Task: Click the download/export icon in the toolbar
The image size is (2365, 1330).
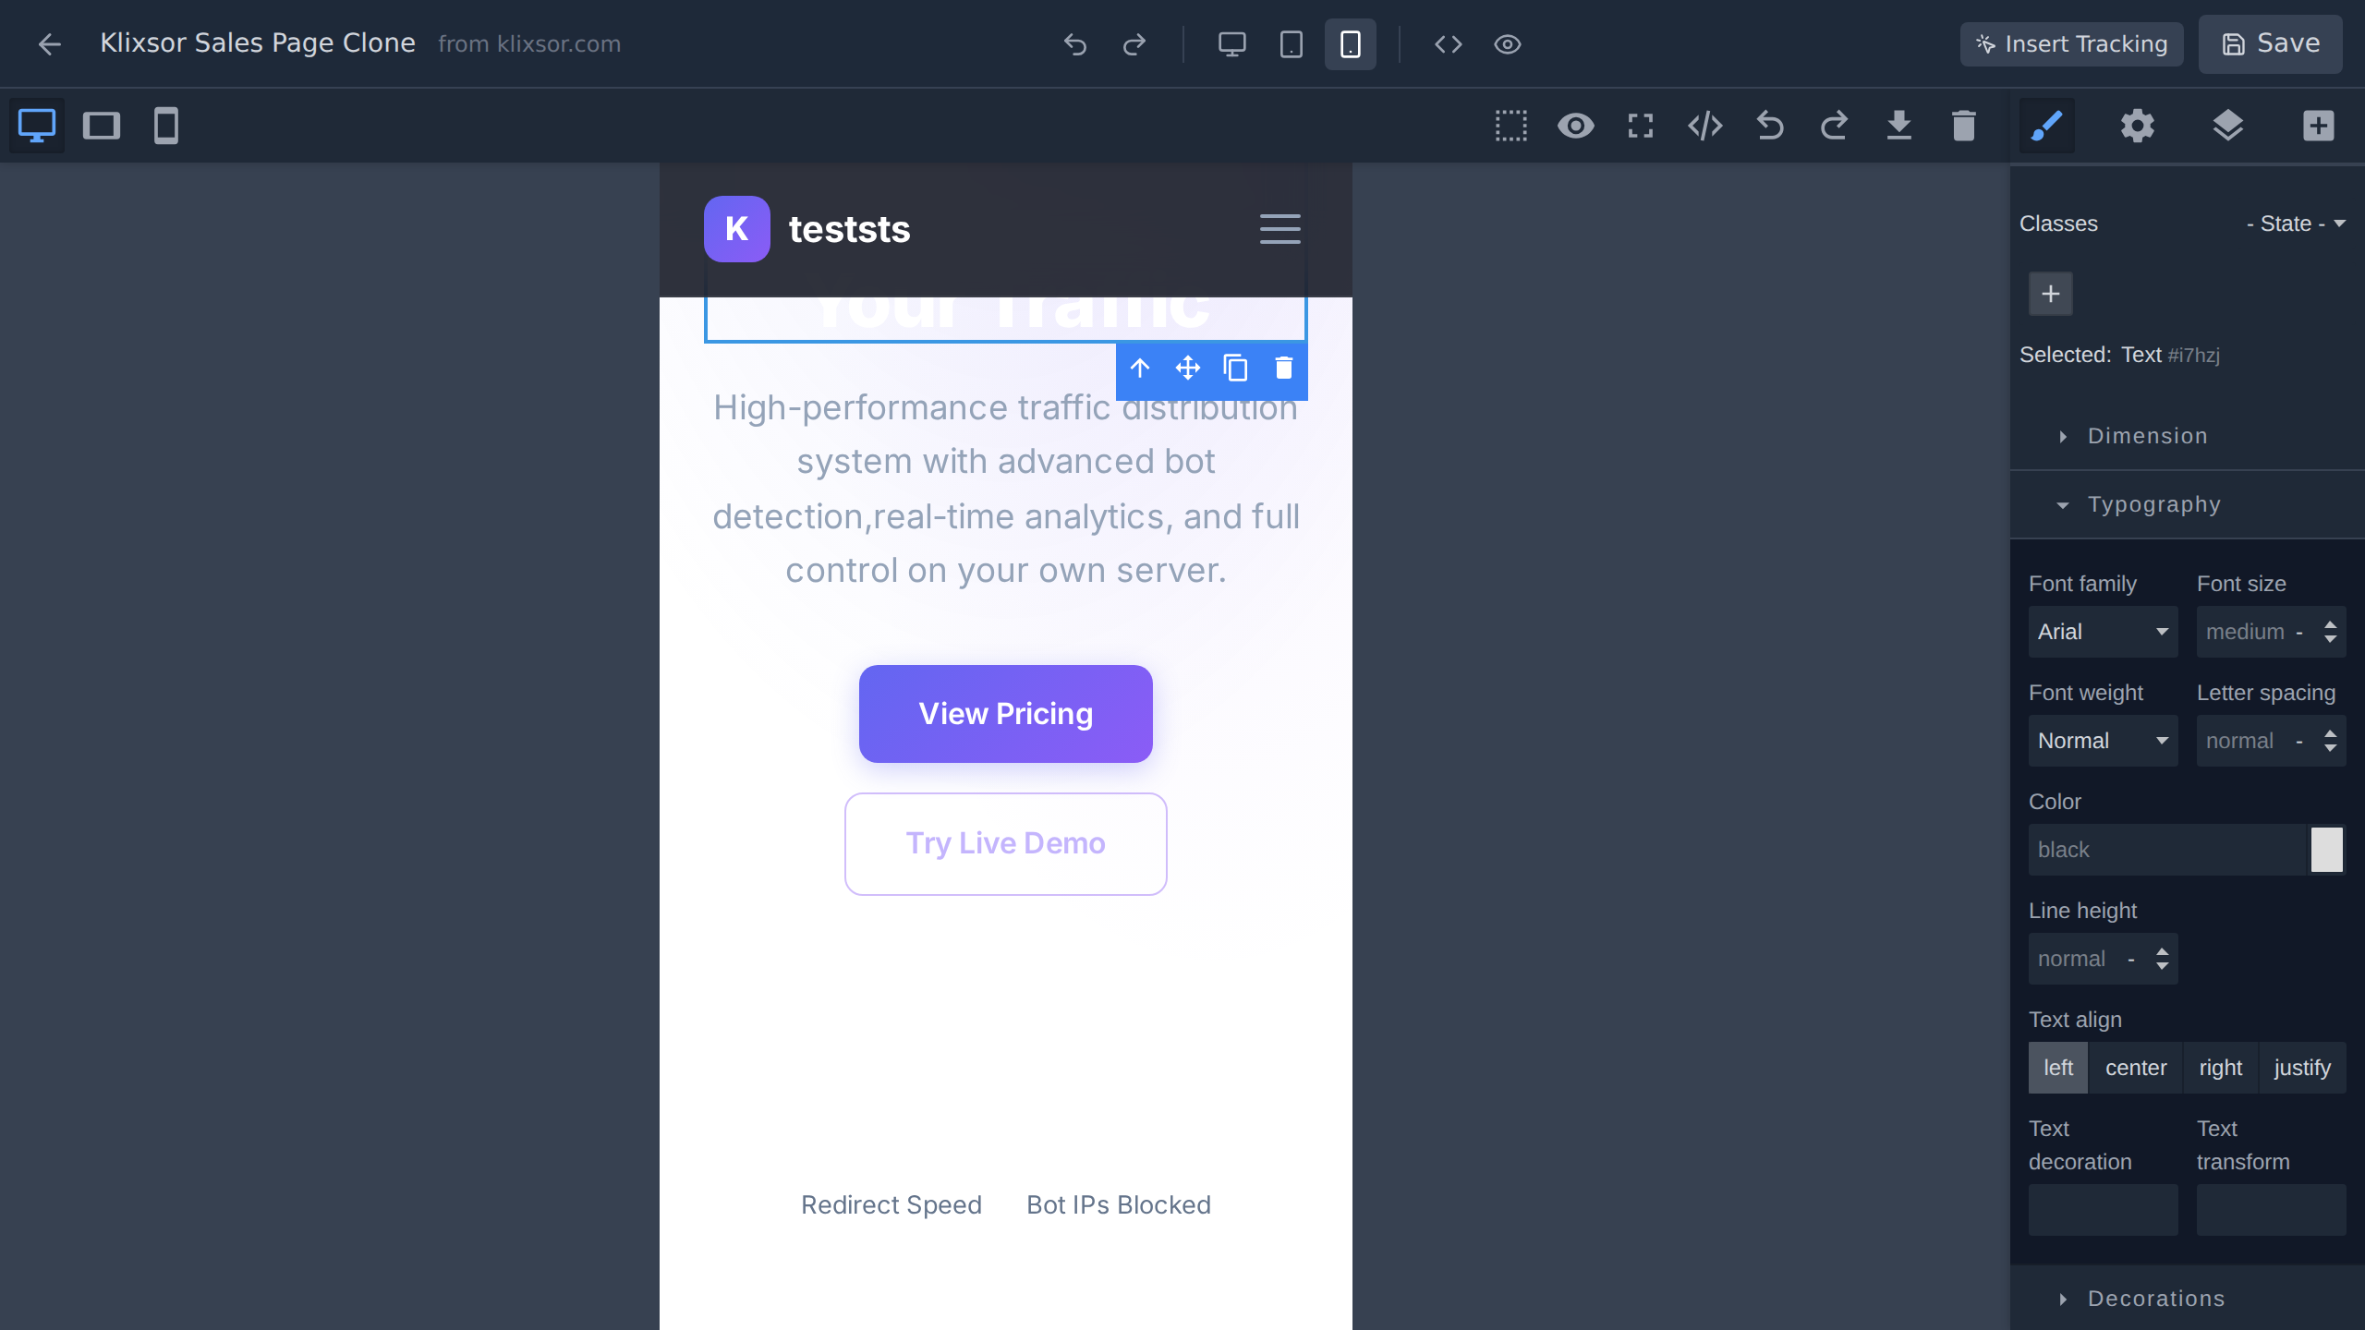Action: (x=1898, y=125)
